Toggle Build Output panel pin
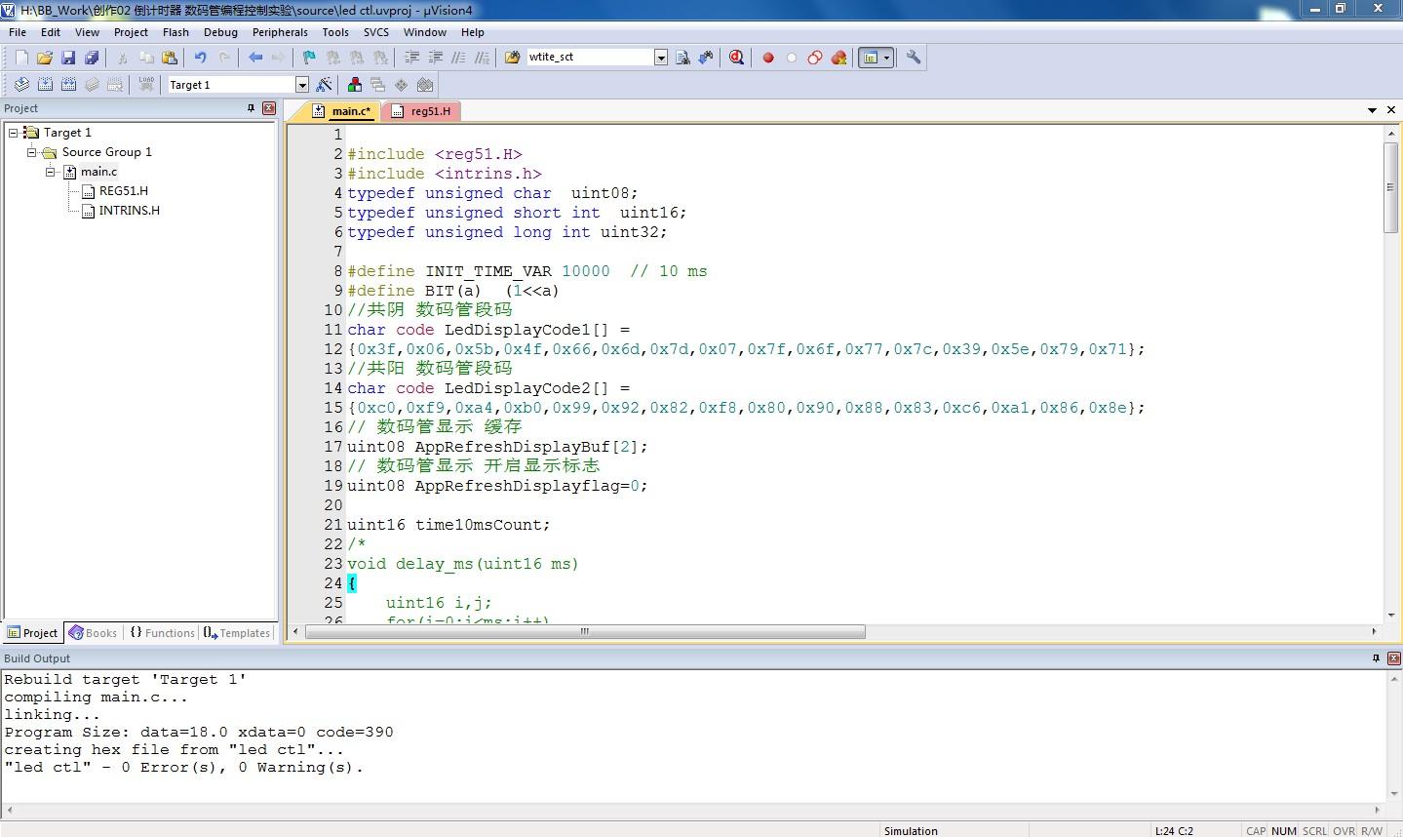The width and height of the screenshot is (1403, 837). coord(1376,658)
